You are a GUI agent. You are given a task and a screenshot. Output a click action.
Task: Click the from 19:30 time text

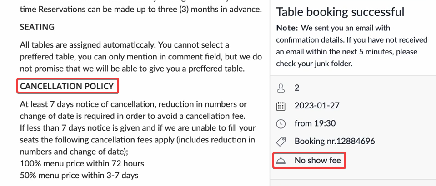[315, 123]
